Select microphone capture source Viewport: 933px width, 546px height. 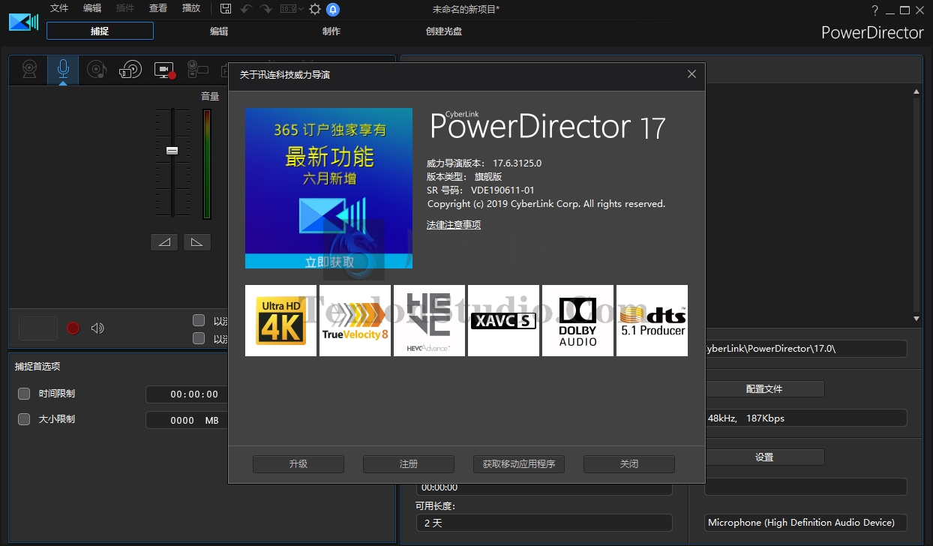(x=63, y=70)
